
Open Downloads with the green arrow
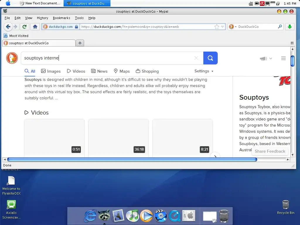pyautogui.click(x=290, y=27)
